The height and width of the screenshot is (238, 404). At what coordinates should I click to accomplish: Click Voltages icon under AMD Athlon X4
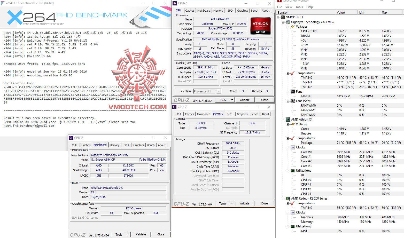click(293, 124)
